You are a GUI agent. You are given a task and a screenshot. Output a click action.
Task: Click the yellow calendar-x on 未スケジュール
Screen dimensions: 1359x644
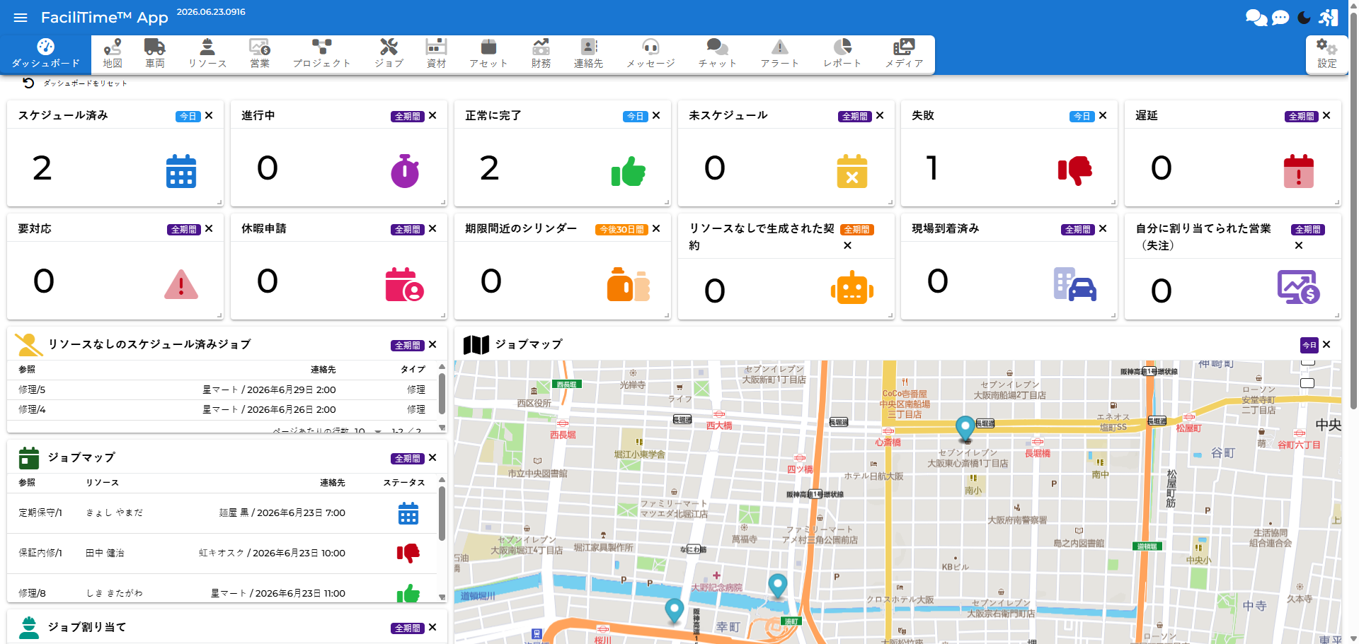click(x=852, y=171)
